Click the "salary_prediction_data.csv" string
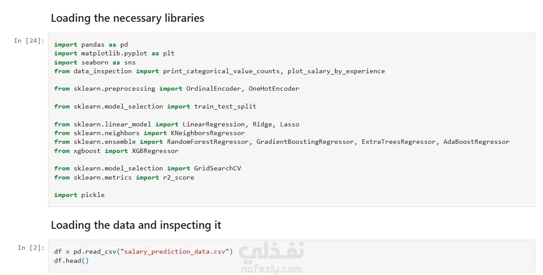 pos(177,251)
